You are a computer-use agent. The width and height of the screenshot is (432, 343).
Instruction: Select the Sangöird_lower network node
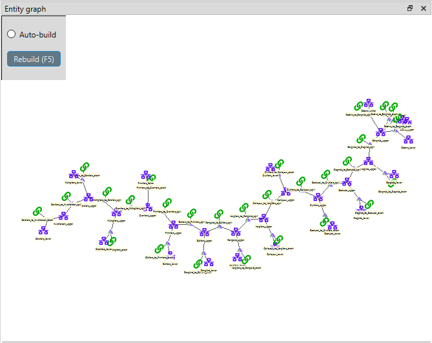tap(209, 262)
